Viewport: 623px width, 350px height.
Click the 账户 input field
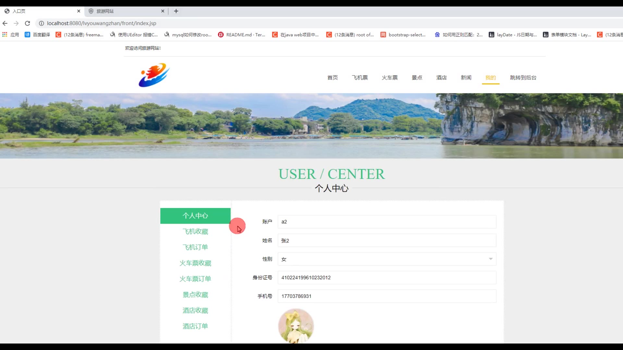(387, 222)
